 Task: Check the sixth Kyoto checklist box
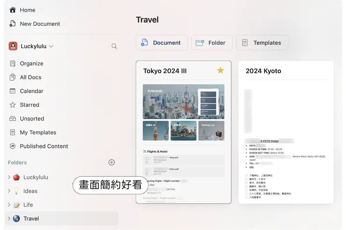point(246,194)
